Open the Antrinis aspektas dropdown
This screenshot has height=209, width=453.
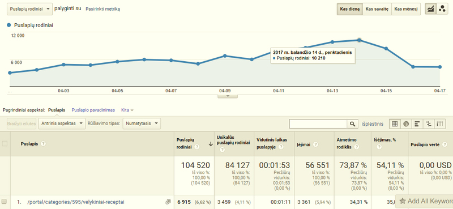(x=62, y=123)
